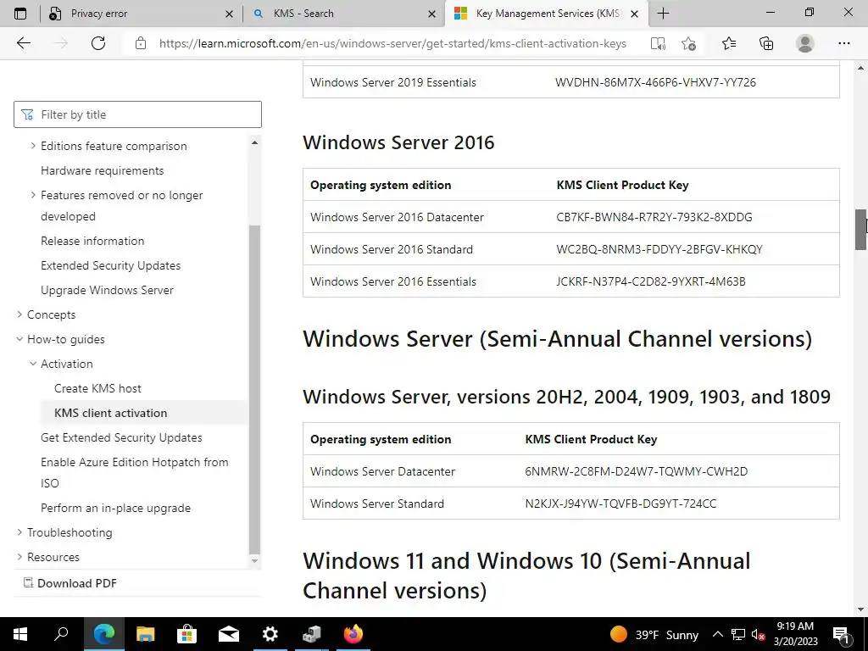Expand the Troubleshooting section

tap(19, 532)
